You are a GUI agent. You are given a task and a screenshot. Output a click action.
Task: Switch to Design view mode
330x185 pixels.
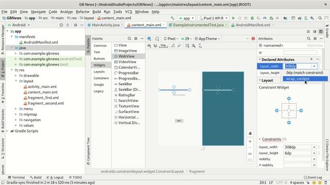click(321, 32)
